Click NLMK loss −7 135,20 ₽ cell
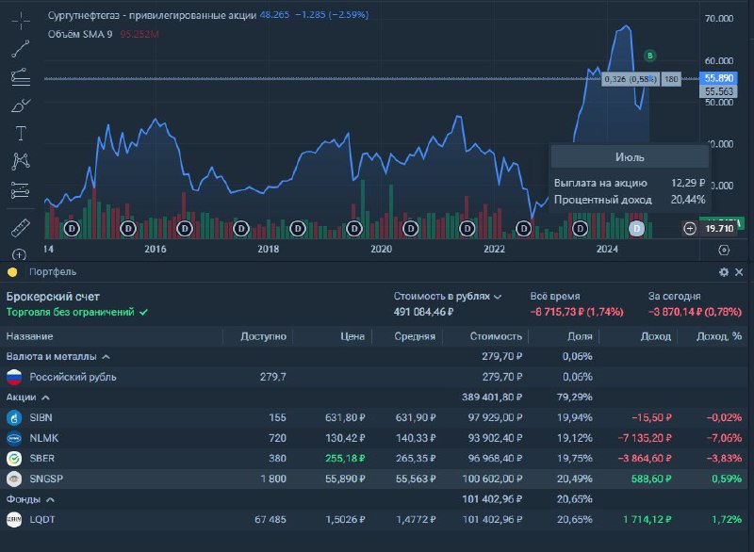Image resolution: width=754 pixels, height=552 pixels. click(x=645, y=438)
